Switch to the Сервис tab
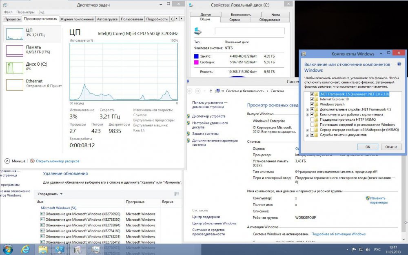This screenshot has width=408, height=255. tap(235, 20)
